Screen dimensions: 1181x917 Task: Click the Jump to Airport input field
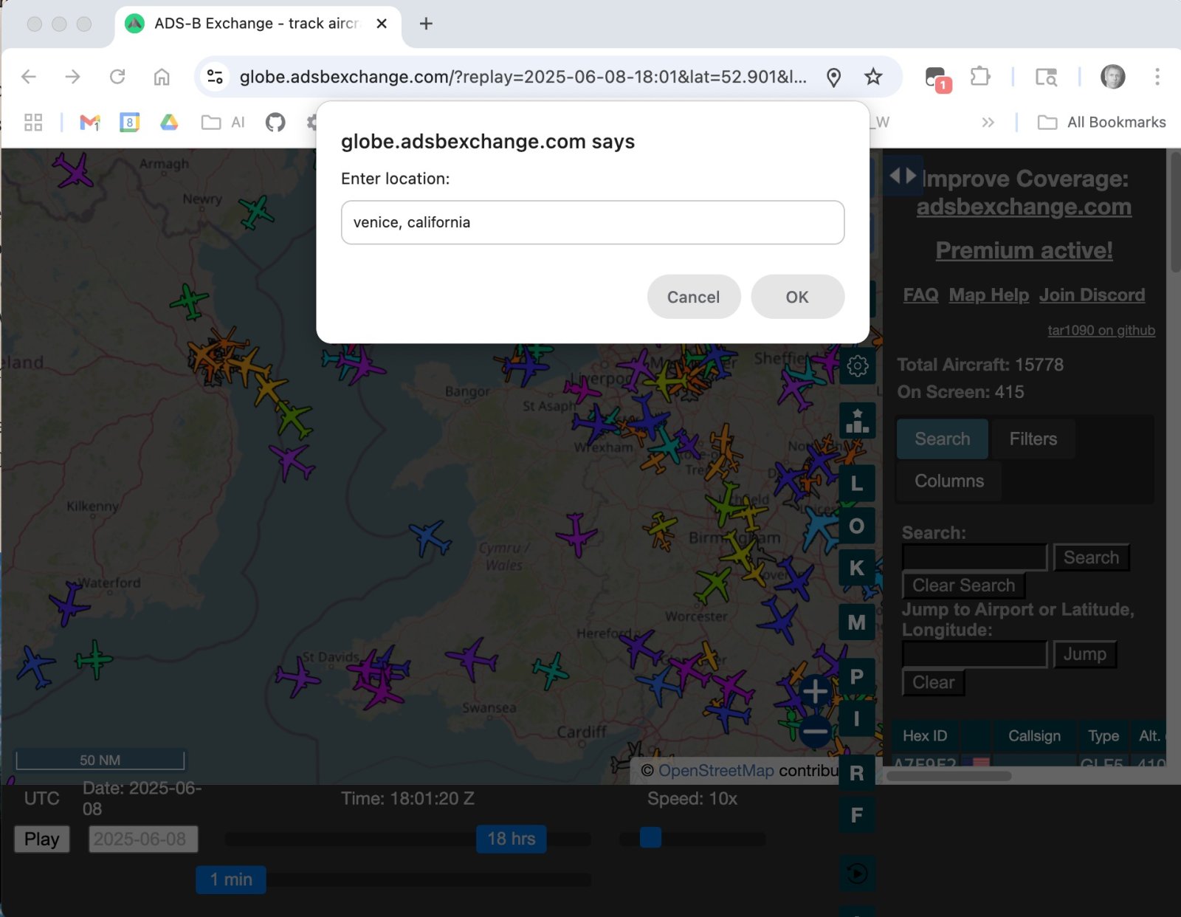pos(974,654)
